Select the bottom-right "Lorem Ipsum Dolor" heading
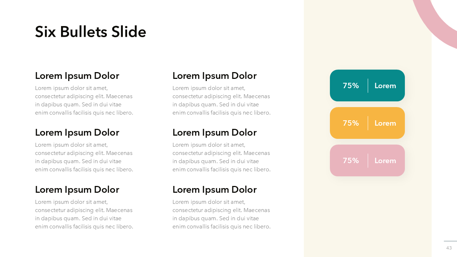The height and width of the screenshot is (257, 457). [x=214, y=190]
